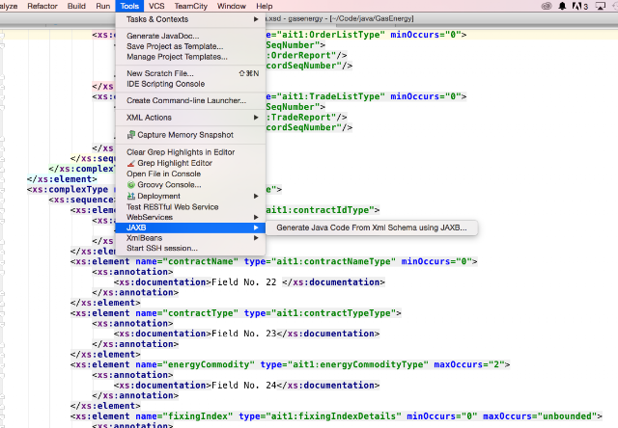Click 'Field No. 22' documentation text

(x=244, y=282)
